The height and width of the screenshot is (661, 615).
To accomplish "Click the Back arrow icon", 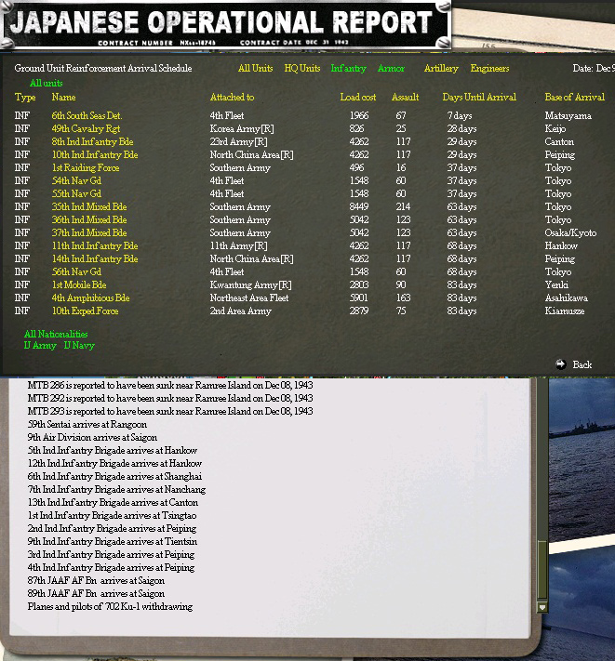I will tap(561, 364).
